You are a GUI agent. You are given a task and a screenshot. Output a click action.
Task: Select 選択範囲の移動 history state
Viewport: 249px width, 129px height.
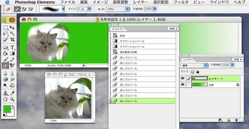click(143, 52)
